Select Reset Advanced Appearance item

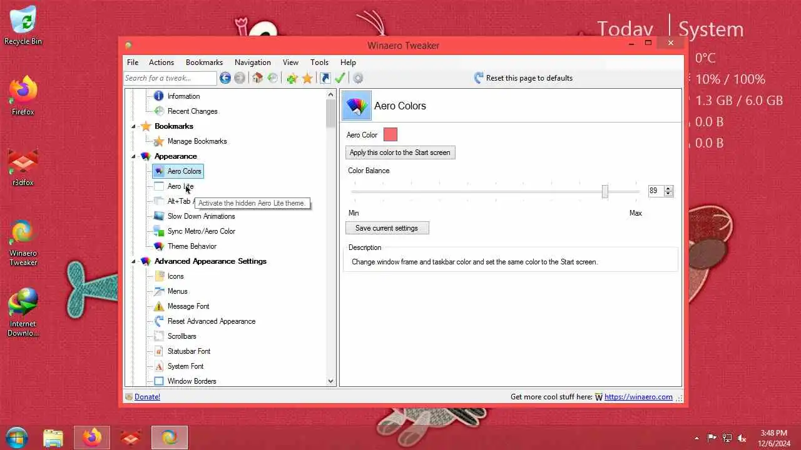[211, 321]
